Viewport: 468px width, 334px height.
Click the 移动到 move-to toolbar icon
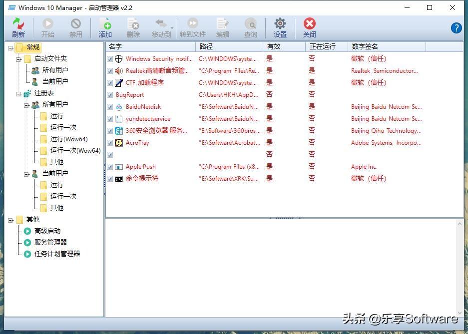pyautogui.click(x=161, y=23)
